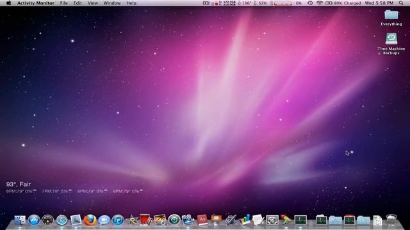Open the File menu
This screenshot has height=230, width=410.
(x=64, y=3)
